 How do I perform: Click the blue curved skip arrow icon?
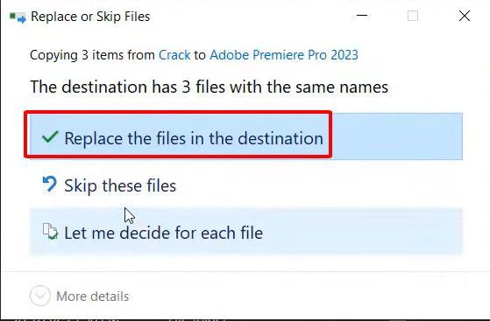(50, 184)
